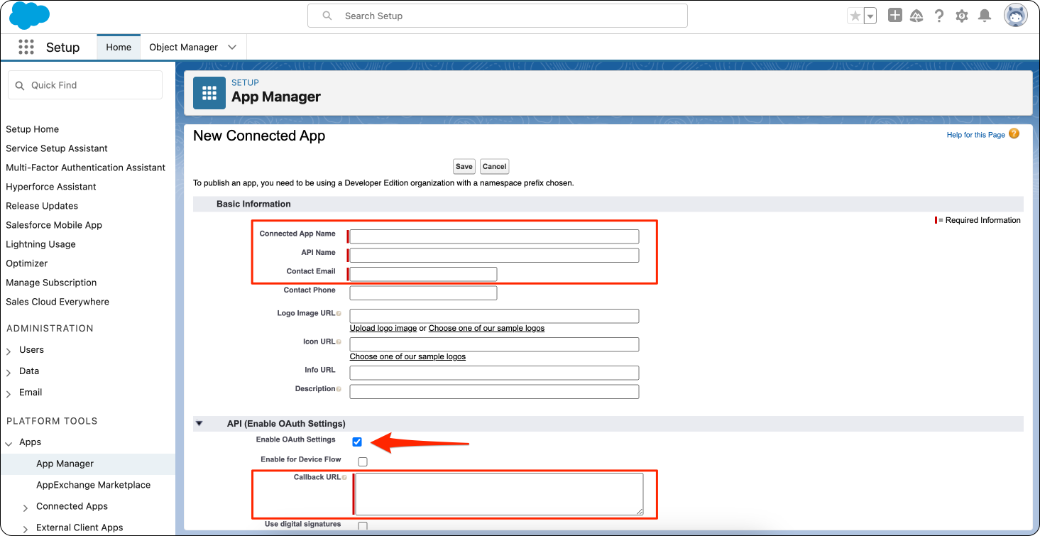This screenshot has height=536, width=1040.
Task: Click the Upload logo image link
Action: click(383, 328)
